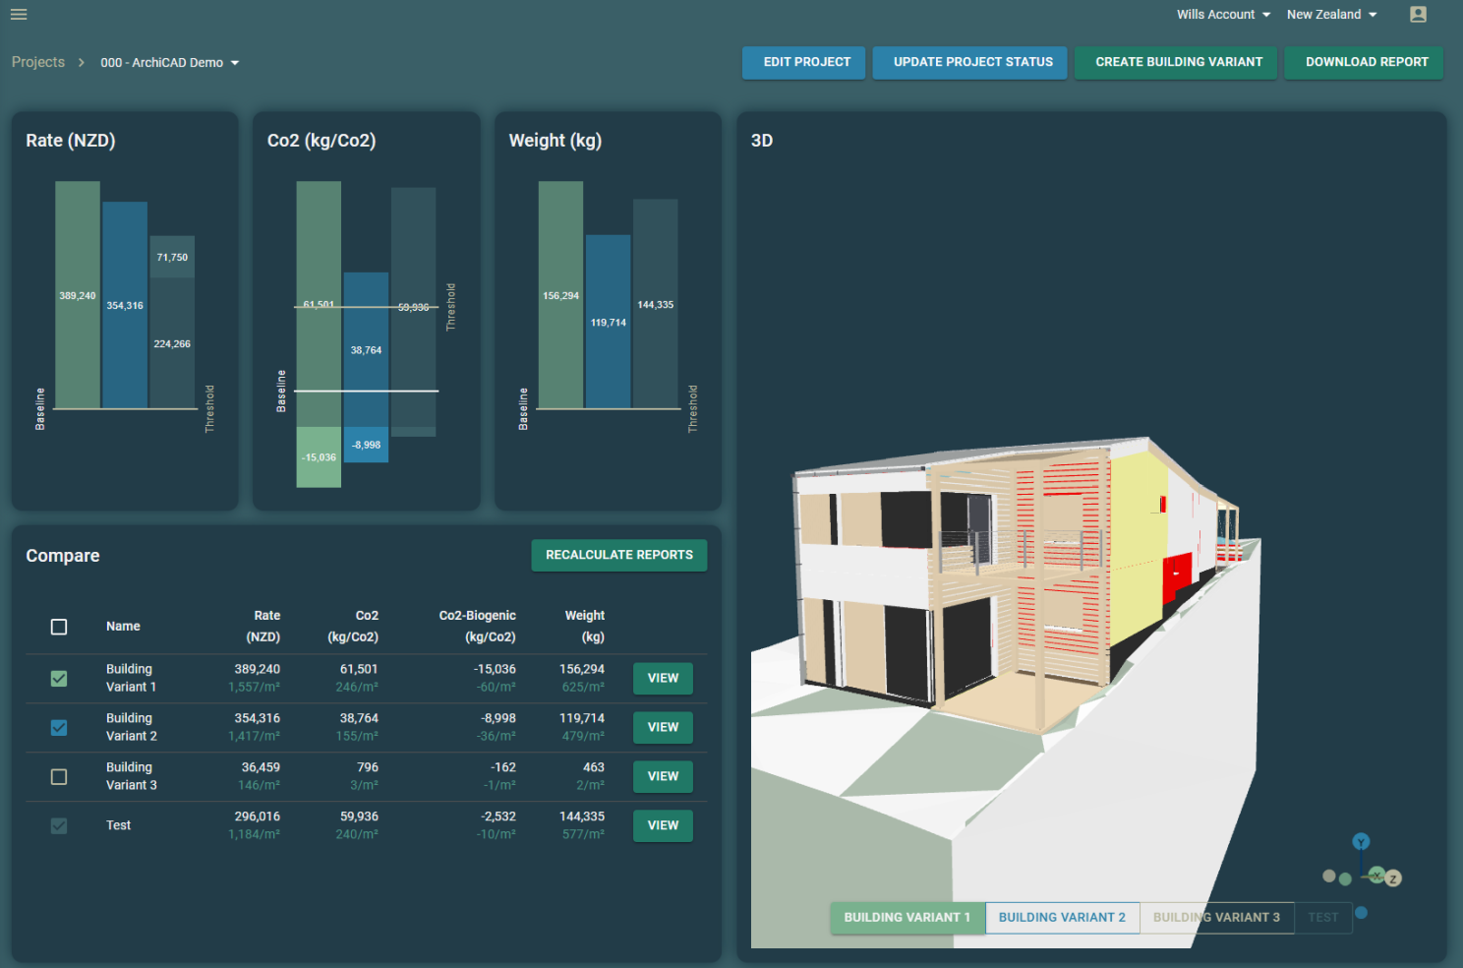
Task: Click the Y axis gizmo handle
Action: coord(1361,842)
